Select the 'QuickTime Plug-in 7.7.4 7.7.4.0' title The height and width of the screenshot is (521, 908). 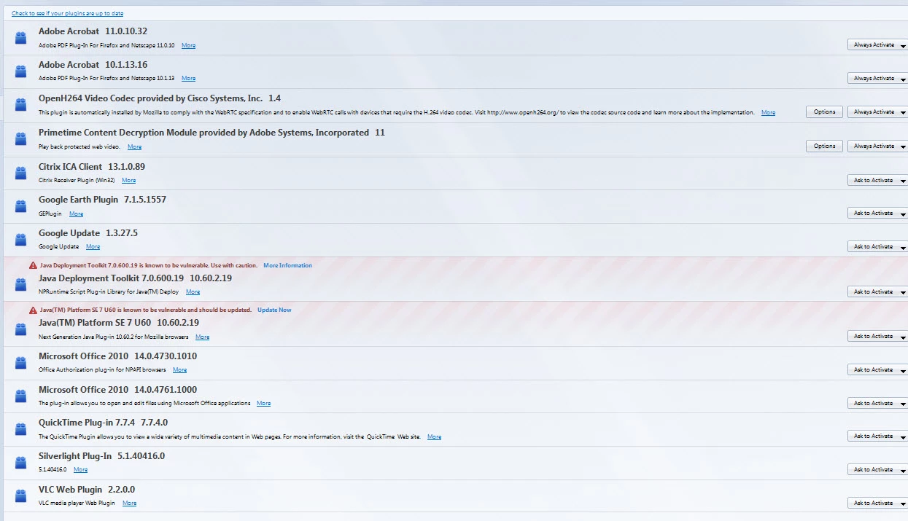[103, 423]
